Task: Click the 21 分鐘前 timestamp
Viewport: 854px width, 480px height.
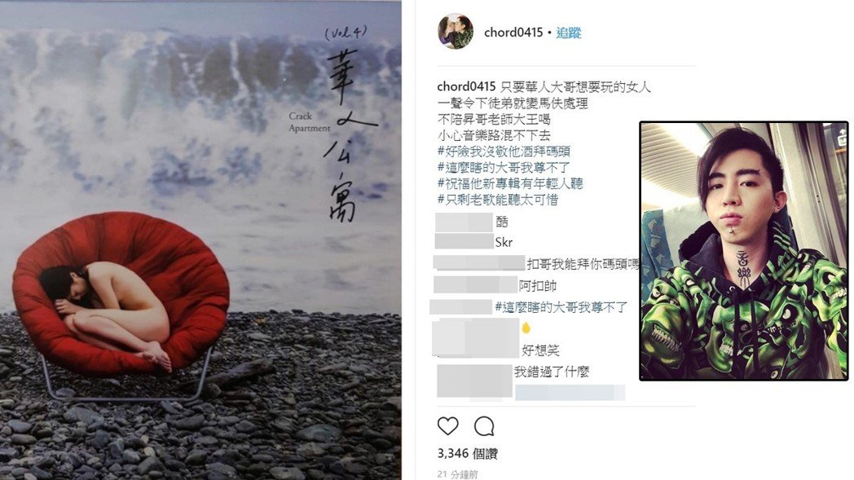Action: pos(457,474)
